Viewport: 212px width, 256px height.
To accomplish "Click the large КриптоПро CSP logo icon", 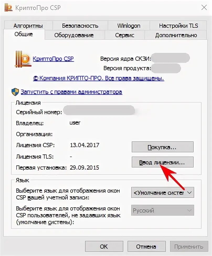I will coord(23,59).
